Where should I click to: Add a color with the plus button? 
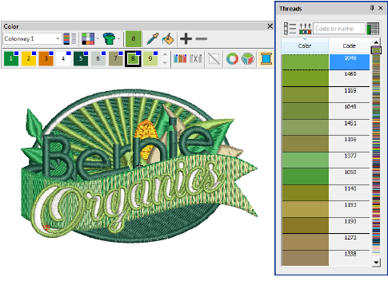[x=186, y=39]
